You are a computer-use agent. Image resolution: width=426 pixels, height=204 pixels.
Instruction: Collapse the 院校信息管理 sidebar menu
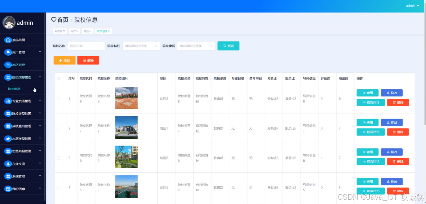[x=22, y=77]
